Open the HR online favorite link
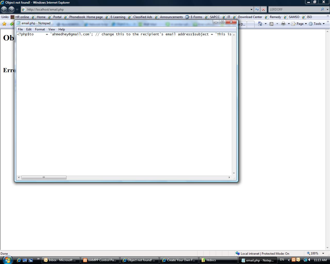330x264 pixels. (20, 17)
